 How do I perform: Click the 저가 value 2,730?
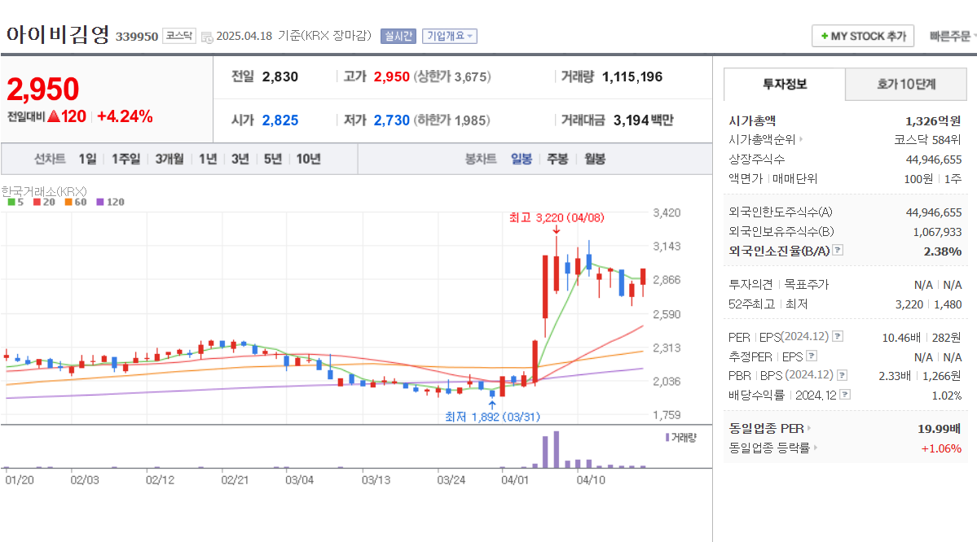pyautogui.click(x=391, y=120)
